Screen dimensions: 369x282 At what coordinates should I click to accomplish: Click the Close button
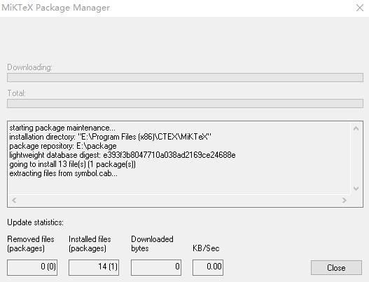(x=336, y=267)
